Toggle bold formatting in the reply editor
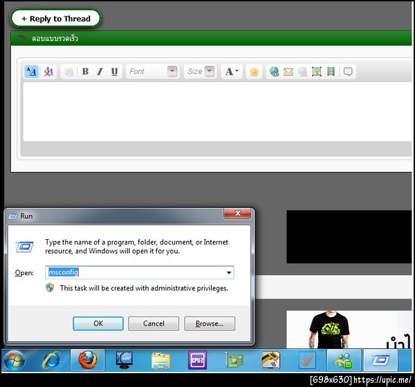 click(x=85, y=72)
